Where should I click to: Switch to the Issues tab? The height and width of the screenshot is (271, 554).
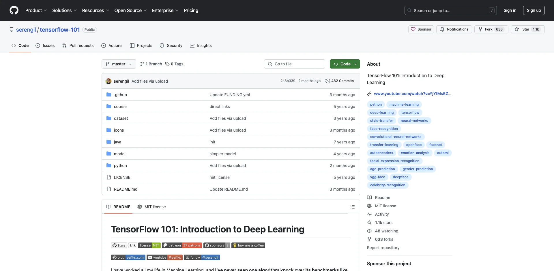45,46
